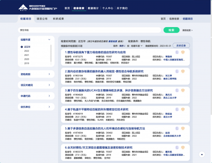This screenshot has height=163, width=212.
Task: Click the NSFC mountain logo
Action: pyautogui.click(x=23, y=8)
